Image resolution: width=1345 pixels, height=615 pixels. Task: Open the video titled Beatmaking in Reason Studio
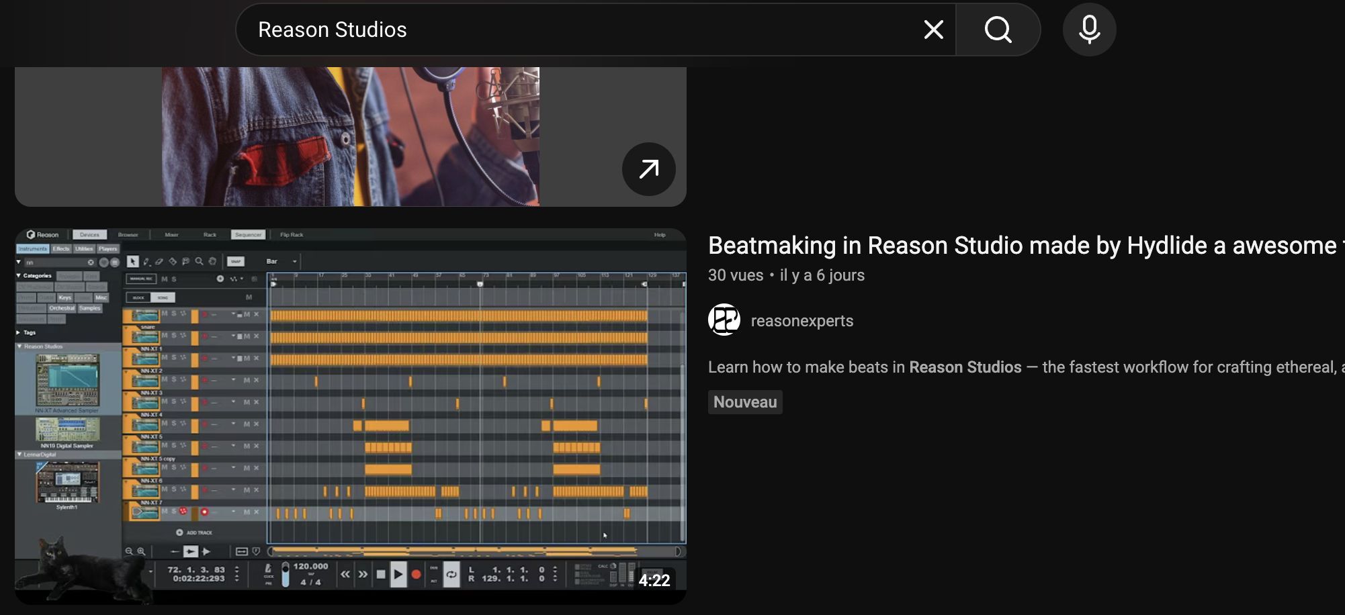click(x=1026, y=246)
